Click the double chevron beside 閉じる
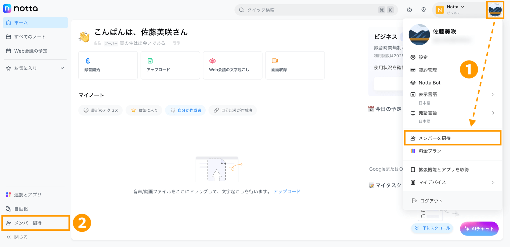Viewport: 510px width, 247px height. [x=9, y=237]
